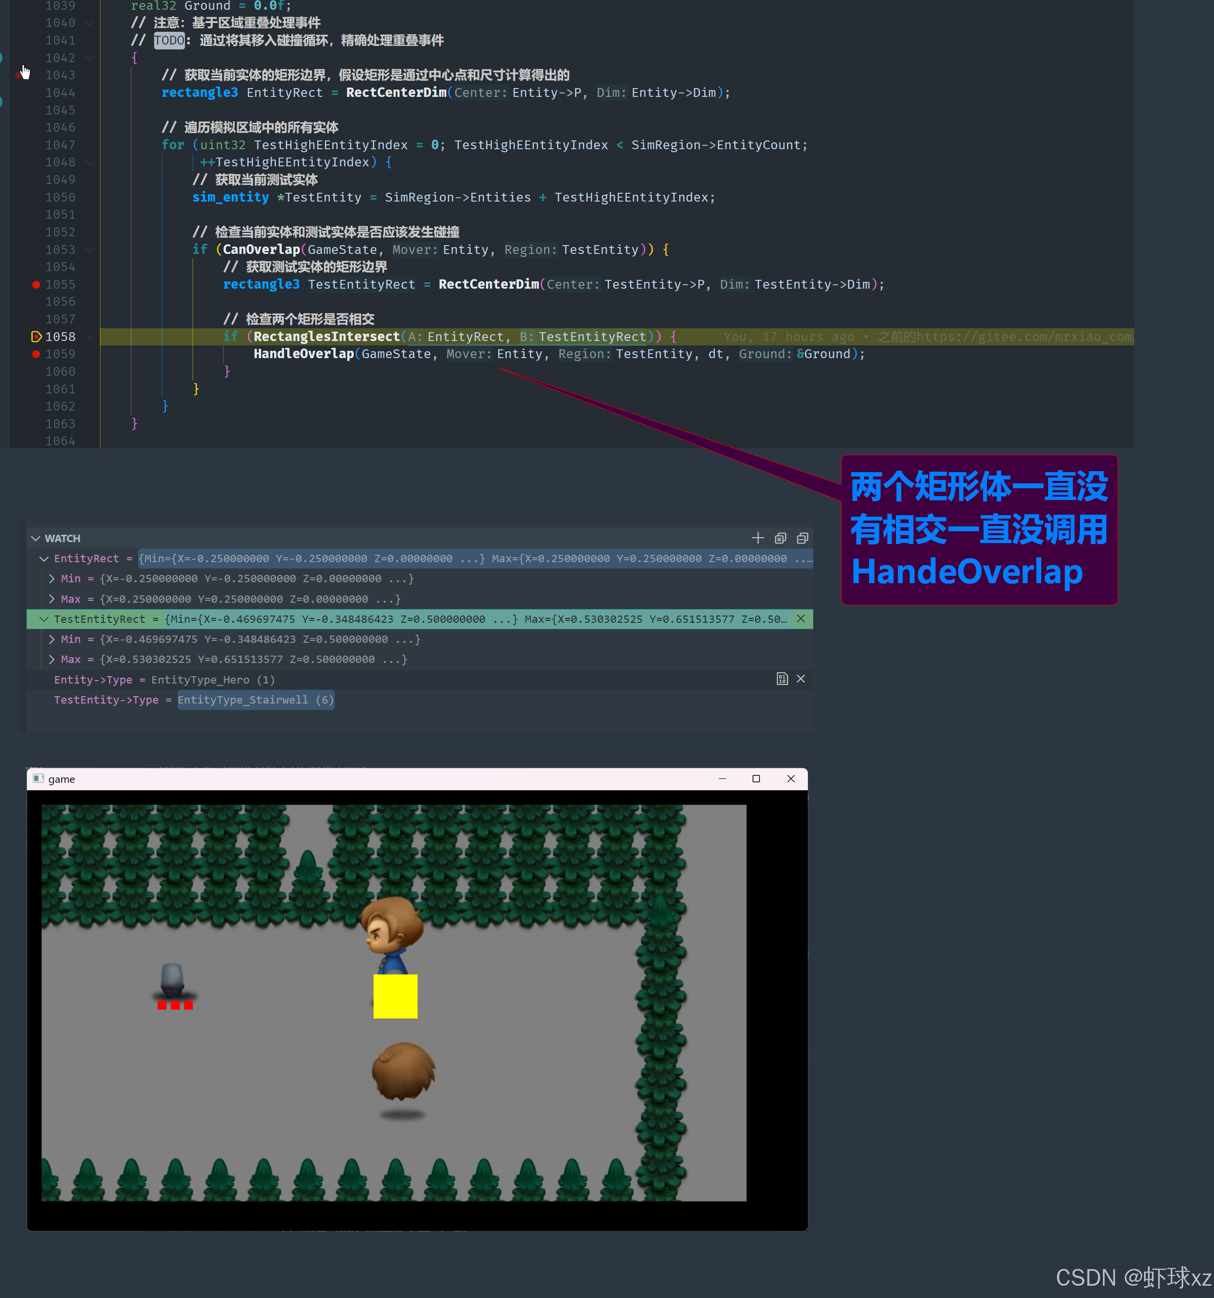Image resolution: width=1214 pixels, height=1298 pixels.
Task: Click the last double-square icon in WATCH header
Action: (802, 538)
